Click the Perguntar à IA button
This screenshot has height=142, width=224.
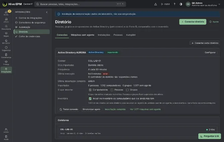210,136
